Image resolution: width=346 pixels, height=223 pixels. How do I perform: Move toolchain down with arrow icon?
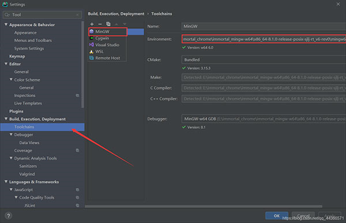click(x=125, y=24)
